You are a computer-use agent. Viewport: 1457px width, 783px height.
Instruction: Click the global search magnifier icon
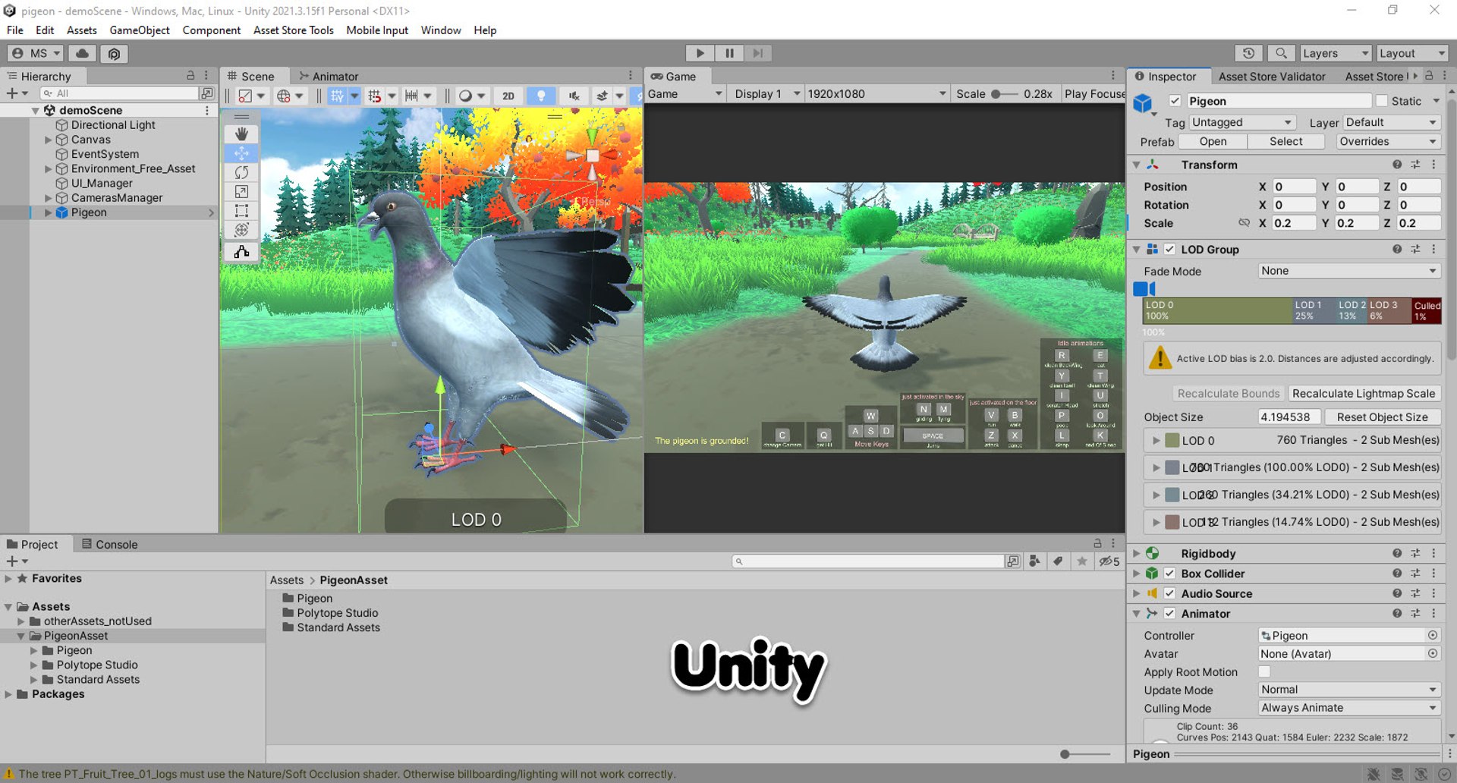tap(1281, 53)
